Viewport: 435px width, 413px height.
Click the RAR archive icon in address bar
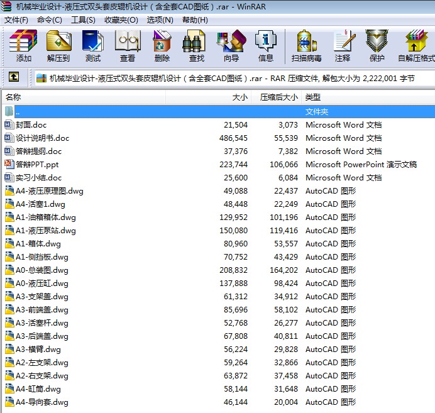click(x=41, y=78)
